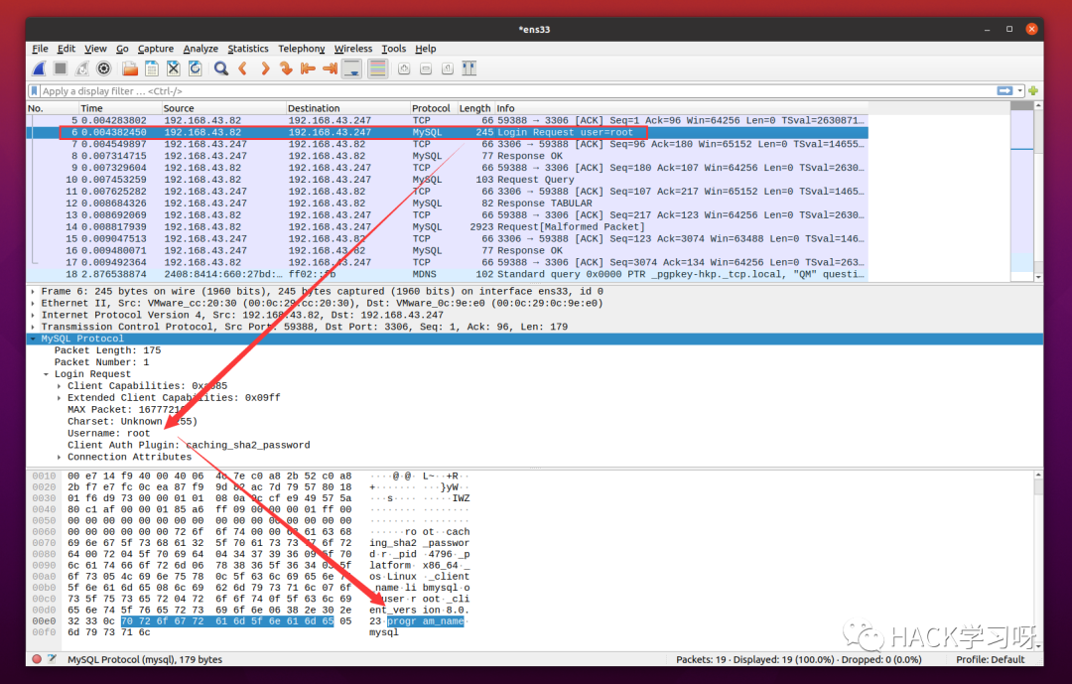Select packet 18 MDNS standard query row
Screen dimensions: 1072x684
coord(448,274)
